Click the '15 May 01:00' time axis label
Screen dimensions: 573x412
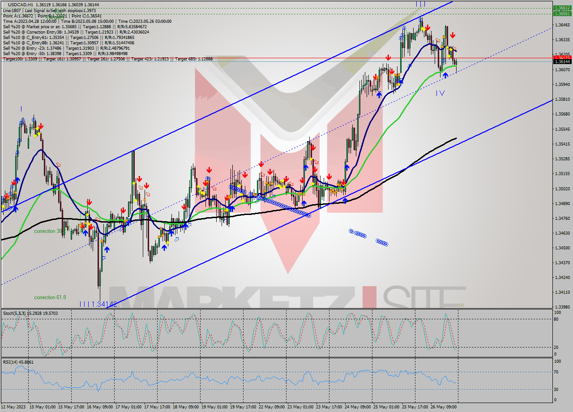tap(42, 407)
